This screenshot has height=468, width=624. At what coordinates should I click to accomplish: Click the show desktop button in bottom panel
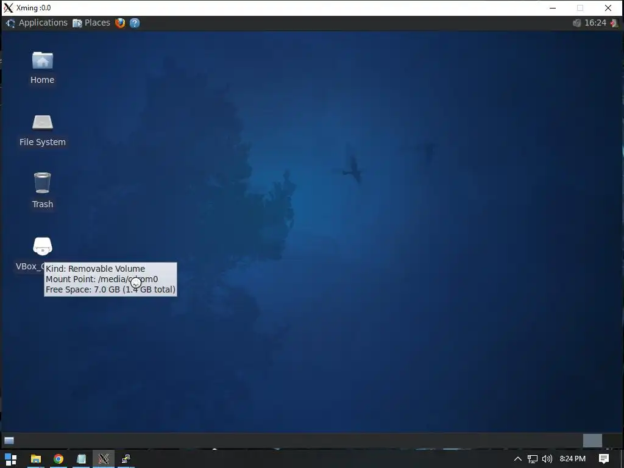(9, 440)
